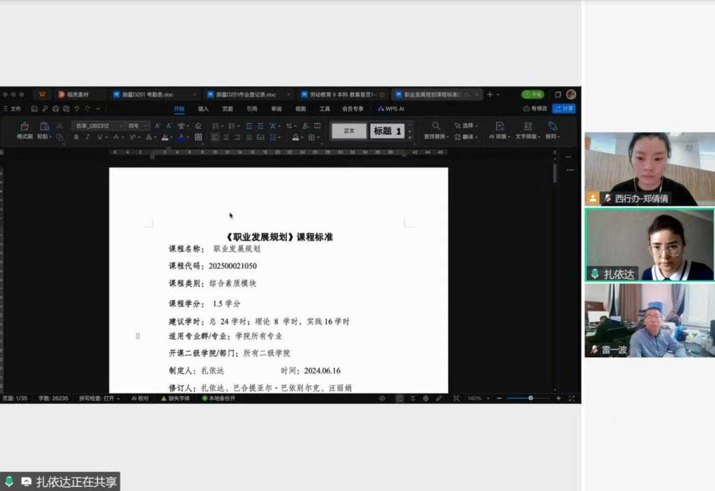Click the blue 分享 share button
This screenshot has width=715, height=491.
click(564, 108)
